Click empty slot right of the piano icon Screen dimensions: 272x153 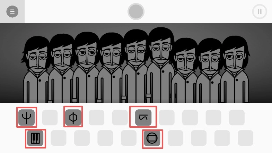(x=59, y=138)
